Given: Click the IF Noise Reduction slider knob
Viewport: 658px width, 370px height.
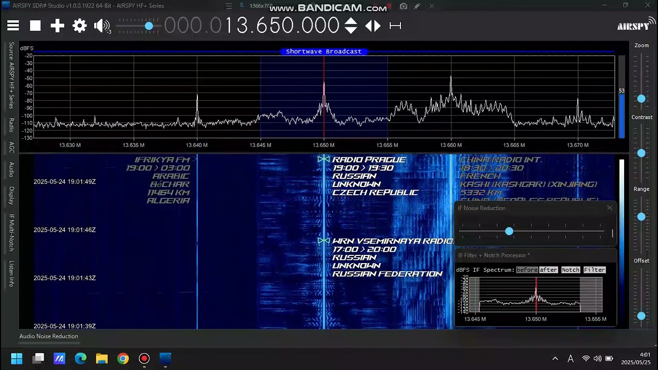Looking at the screenshot, I should [x=509, y=231].
